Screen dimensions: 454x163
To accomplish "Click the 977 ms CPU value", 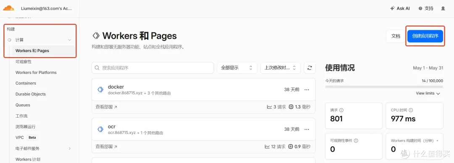I will pyautogui.click(x=403, y=119).
